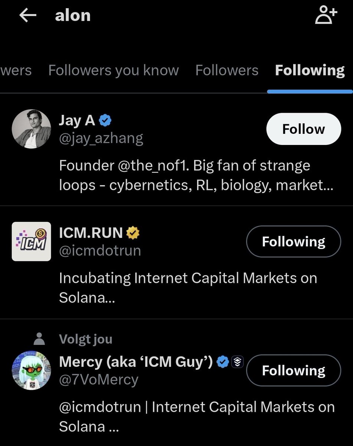Screen dimensions: 353x446
Task: Toggle the Following button for Mercy
Action: (x=293, y=371)
